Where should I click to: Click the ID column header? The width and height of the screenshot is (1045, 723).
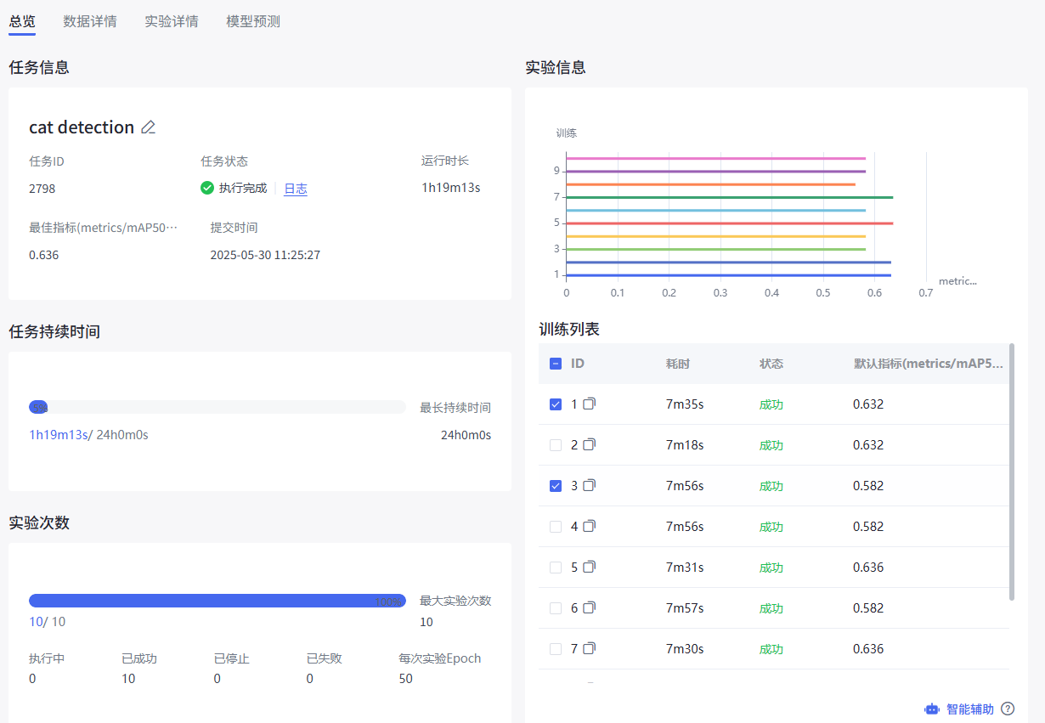(x=578, y=364)
